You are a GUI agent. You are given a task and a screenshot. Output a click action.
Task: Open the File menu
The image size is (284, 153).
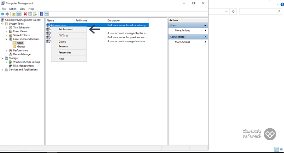pos(3,9)
